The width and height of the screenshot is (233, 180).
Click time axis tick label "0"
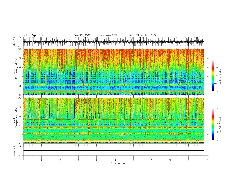click(x=23, y=160)
